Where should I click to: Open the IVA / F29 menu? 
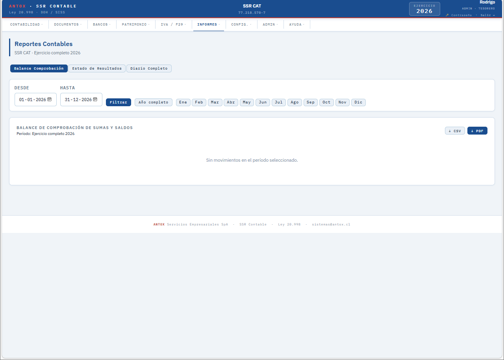(173, 24)
